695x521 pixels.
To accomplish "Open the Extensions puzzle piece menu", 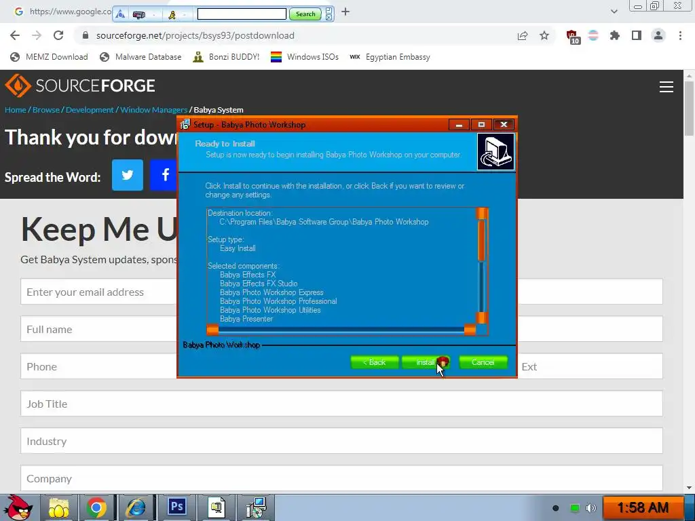I will pos(615,35).
